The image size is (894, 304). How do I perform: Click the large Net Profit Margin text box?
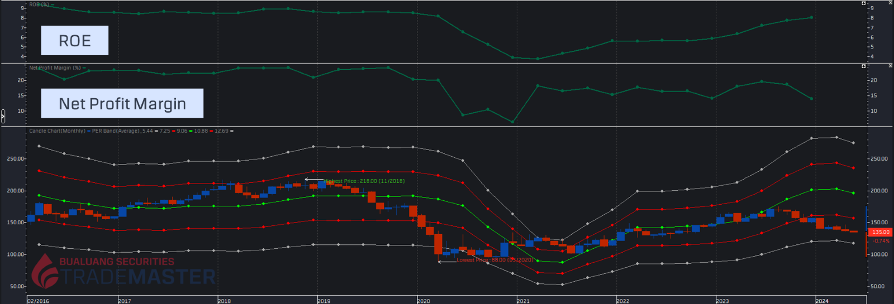(x=122, y=104)
